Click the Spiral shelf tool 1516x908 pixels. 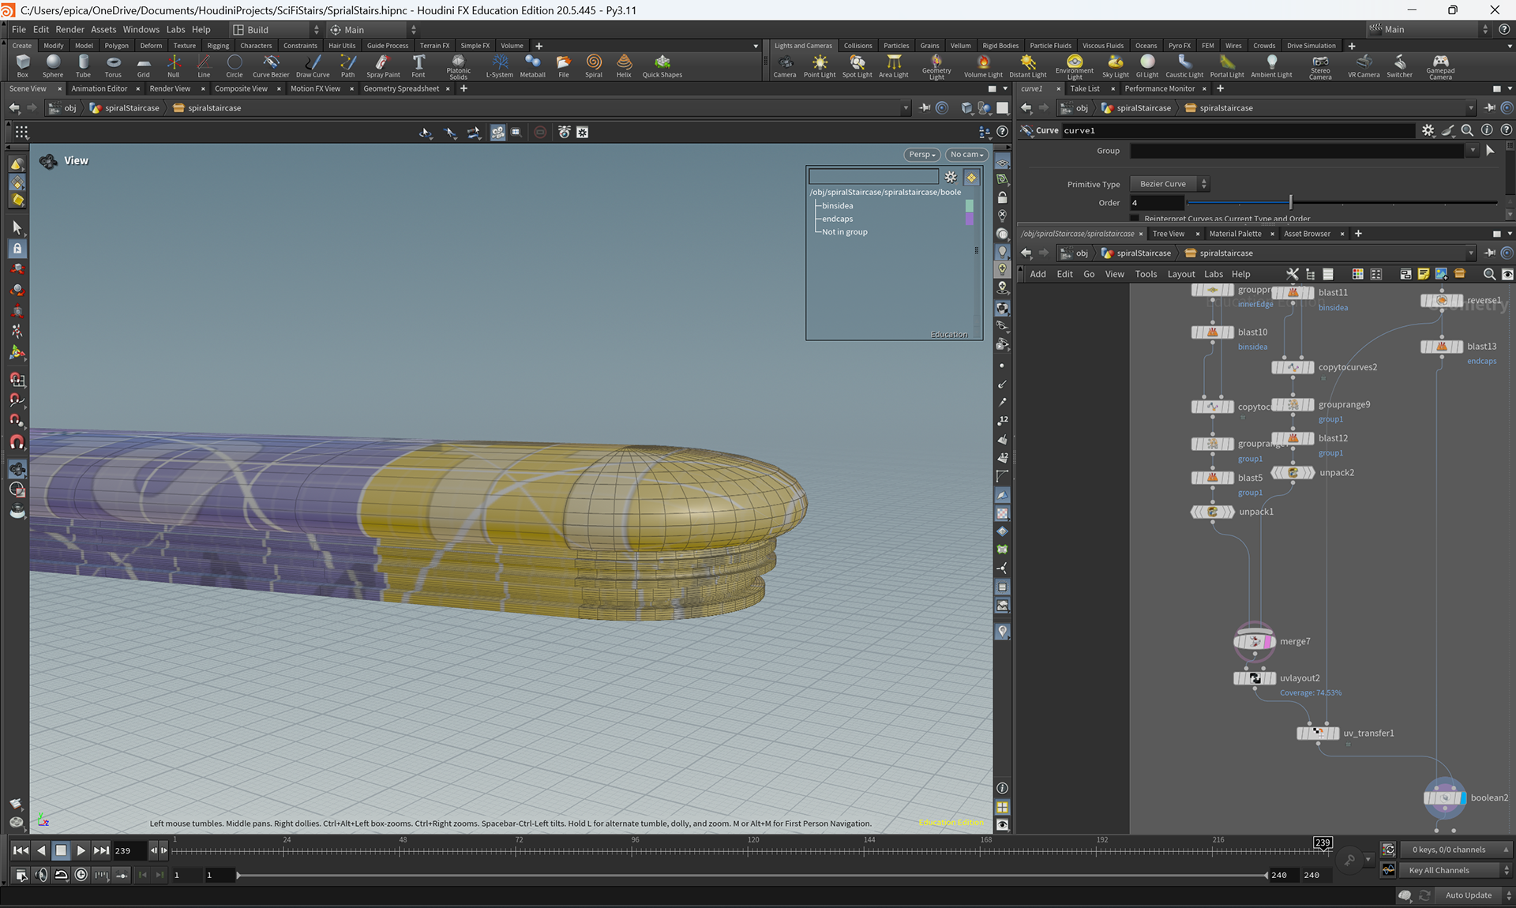click(x=594, y=66)
